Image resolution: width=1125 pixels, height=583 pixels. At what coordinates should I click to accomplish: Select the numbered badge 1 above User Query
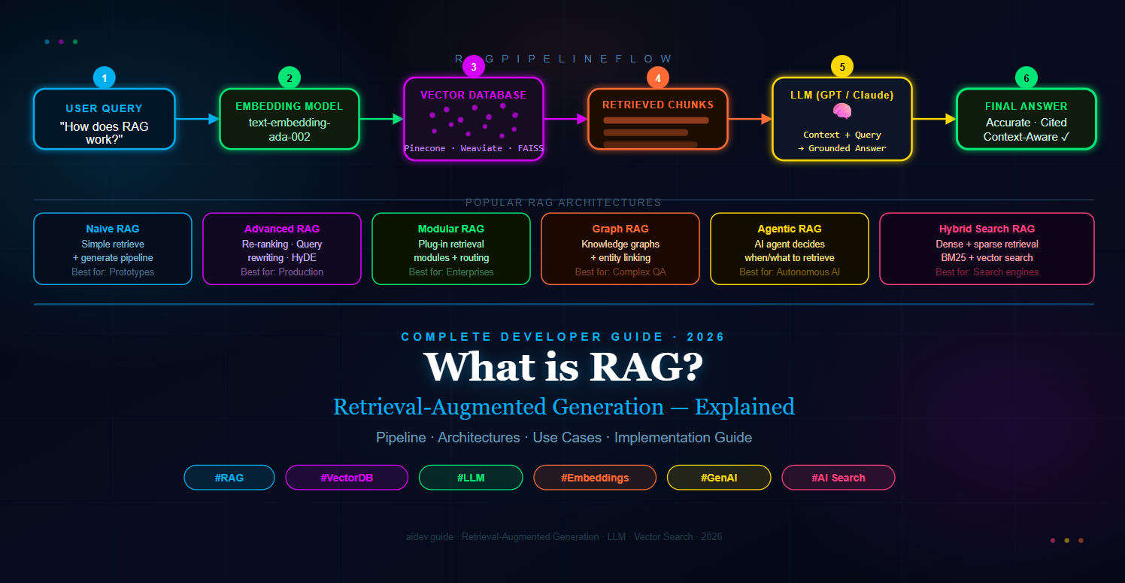(104, 77)
